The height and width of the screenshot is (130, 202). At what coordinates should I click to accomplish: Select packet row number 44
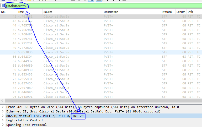101,25
